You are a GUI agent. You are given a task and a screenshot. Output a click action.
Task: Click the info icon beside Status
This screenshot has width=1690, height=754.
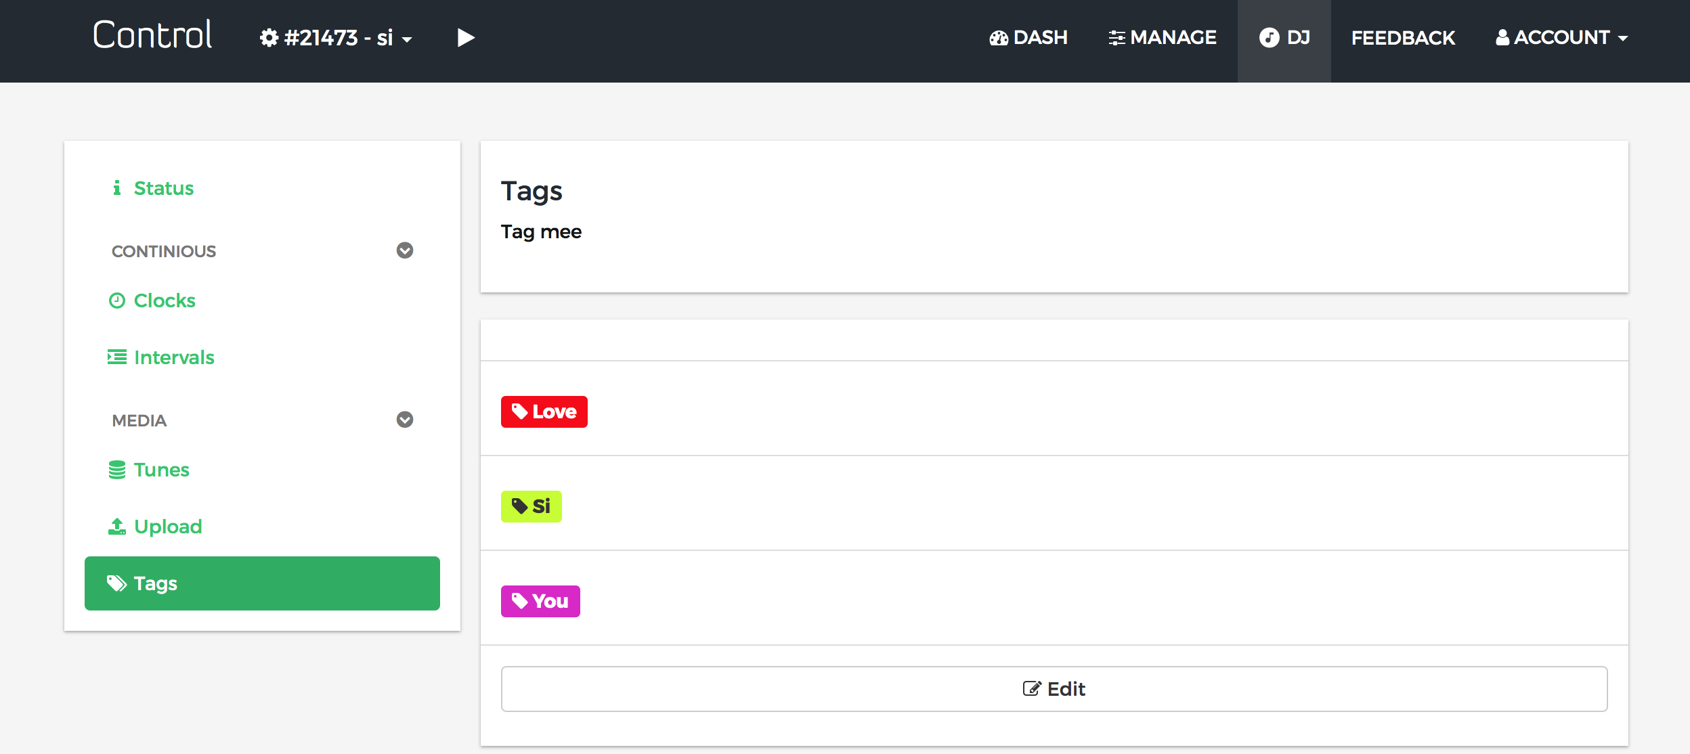117,187
